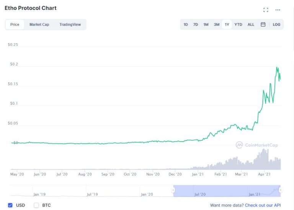This screenshot has width=294, height=210.
Task: Select the 7D time range
Action: tap(196, 24)
